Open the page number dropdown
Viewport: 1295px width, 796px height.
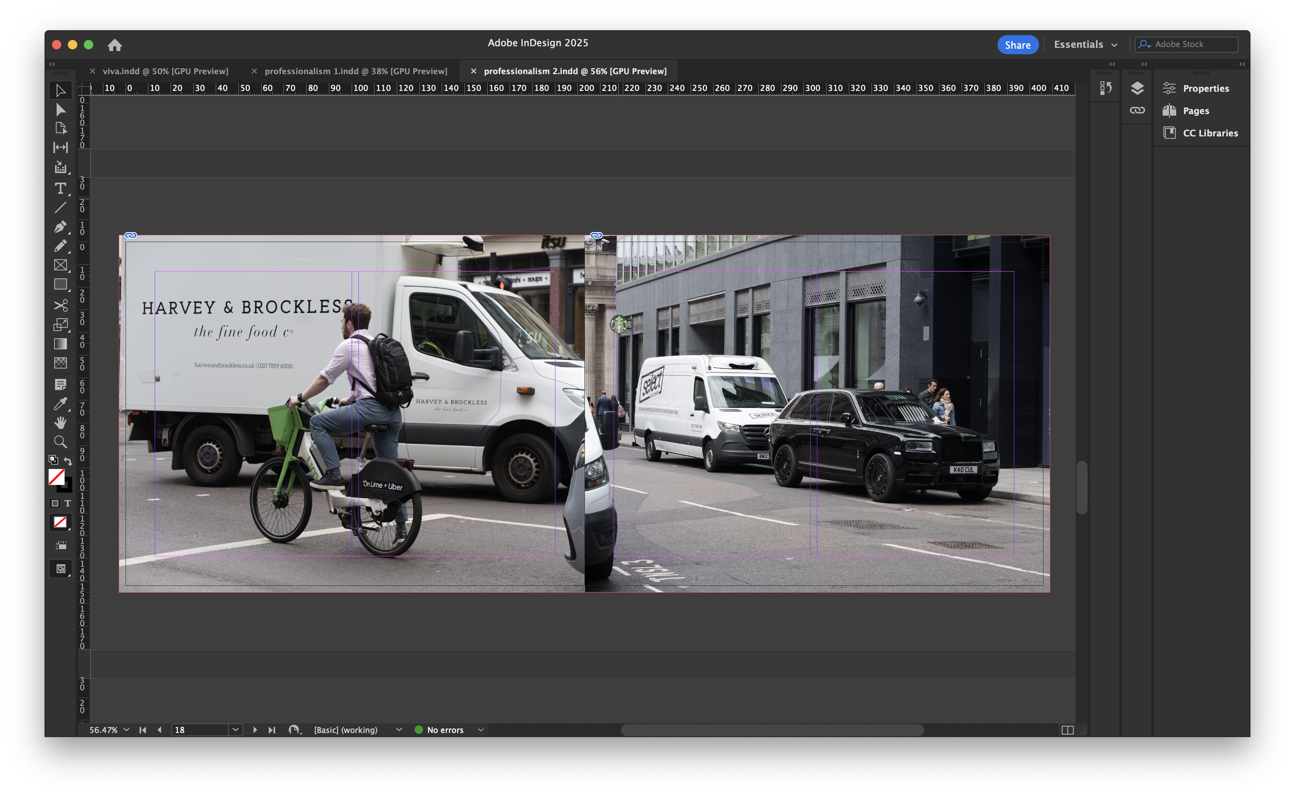tap(236, 730)
